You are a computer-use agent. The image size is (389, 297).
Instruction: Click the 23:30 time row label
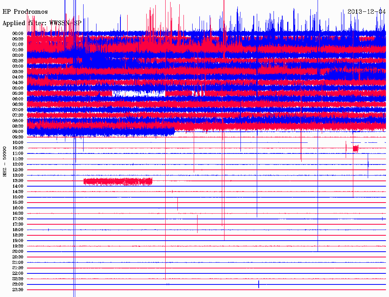18,290
